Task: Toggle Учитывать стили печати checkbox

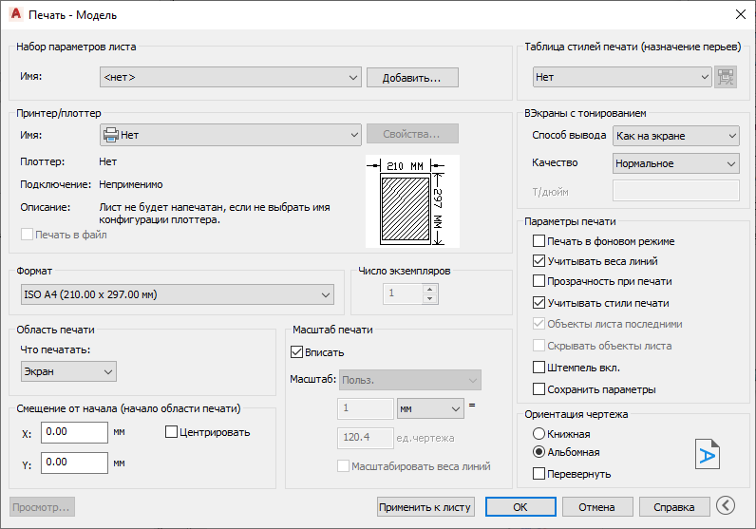Action: point(539,303)
